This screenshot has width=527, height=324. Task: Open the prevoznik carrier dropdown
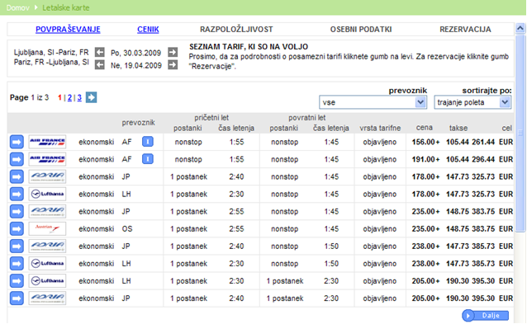pyautogui.click(x=373, y=102)
